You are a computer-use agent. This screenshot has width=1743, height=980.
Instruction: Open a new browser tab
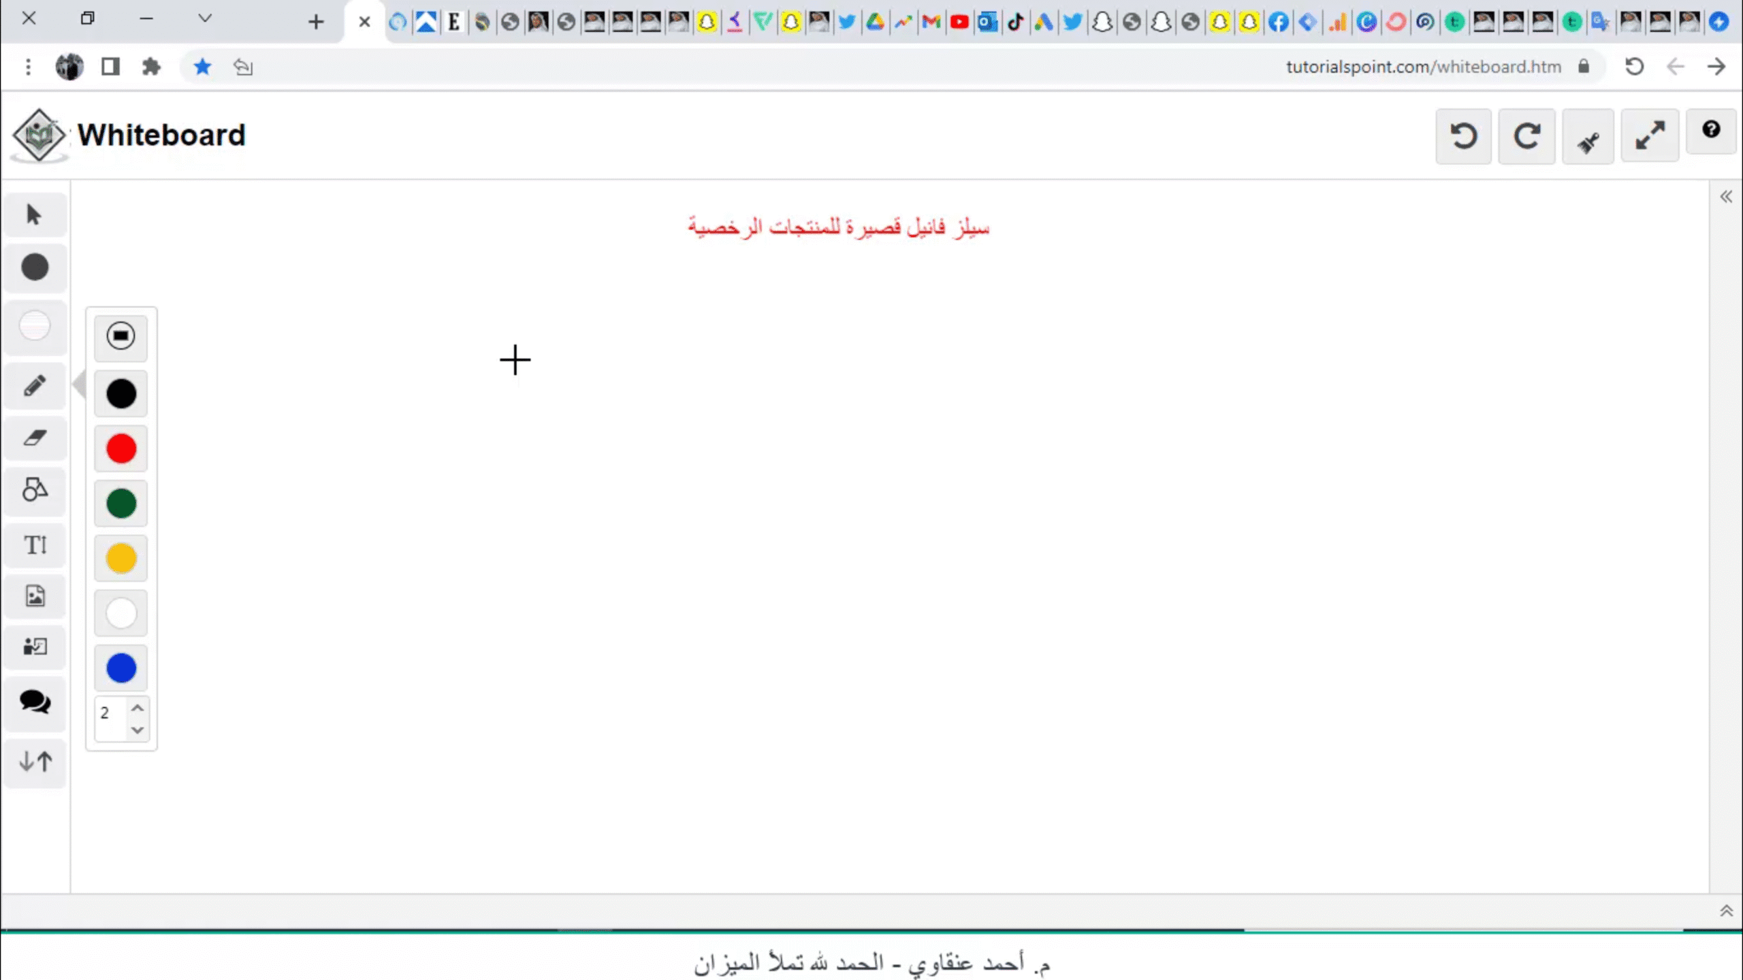point(315,22)
